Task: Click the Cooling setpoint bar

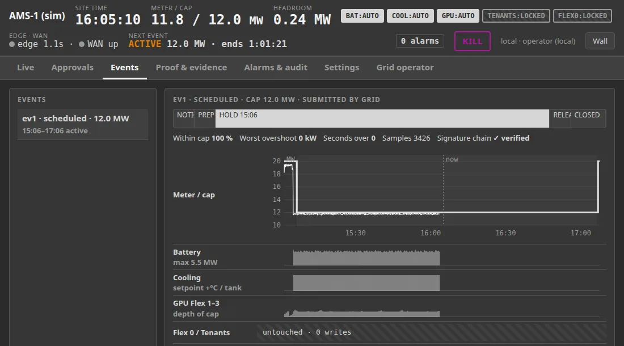Action: click(366, 283)
